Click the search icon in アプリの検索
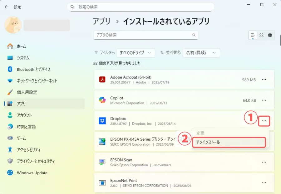Screen dimensions: 281x194 click(x=194, y=35)
